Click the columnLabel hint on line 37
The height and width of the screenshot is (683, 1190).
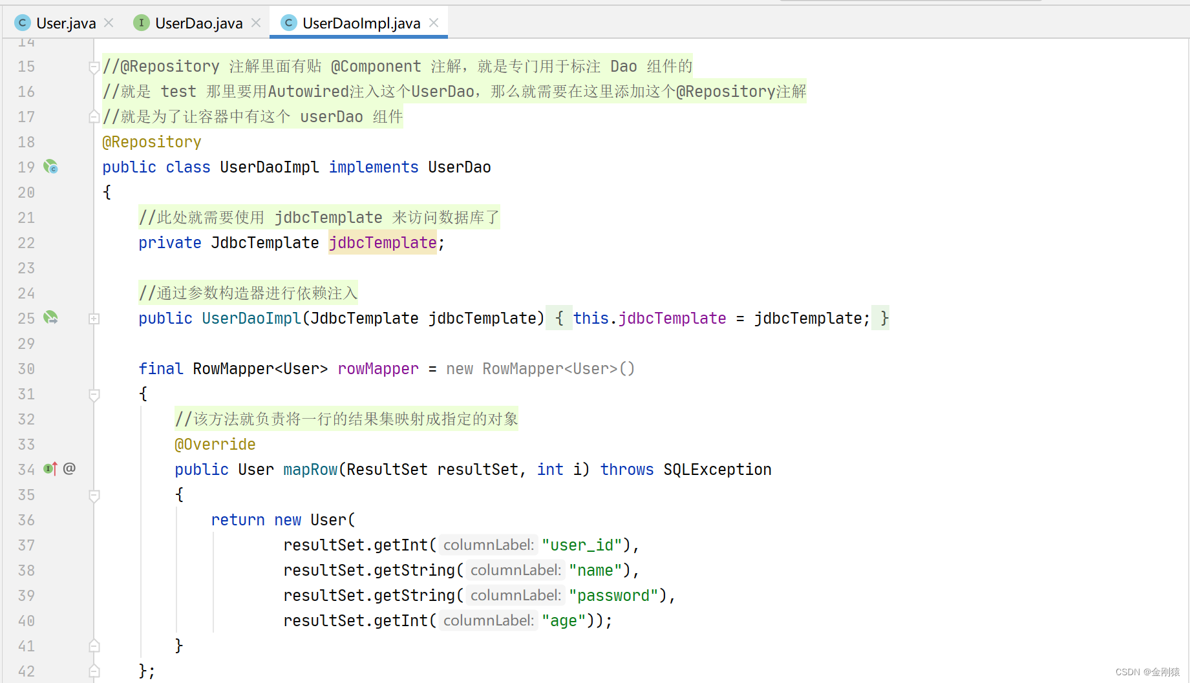(489, 545)
